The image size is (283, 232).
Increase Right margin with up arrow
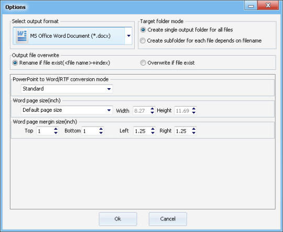click(x=194, y=129)
